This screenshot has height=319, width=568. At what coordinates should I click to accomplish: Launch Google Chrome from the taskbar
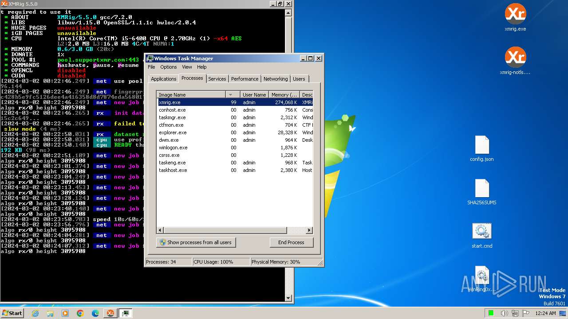tap(80, 313)
